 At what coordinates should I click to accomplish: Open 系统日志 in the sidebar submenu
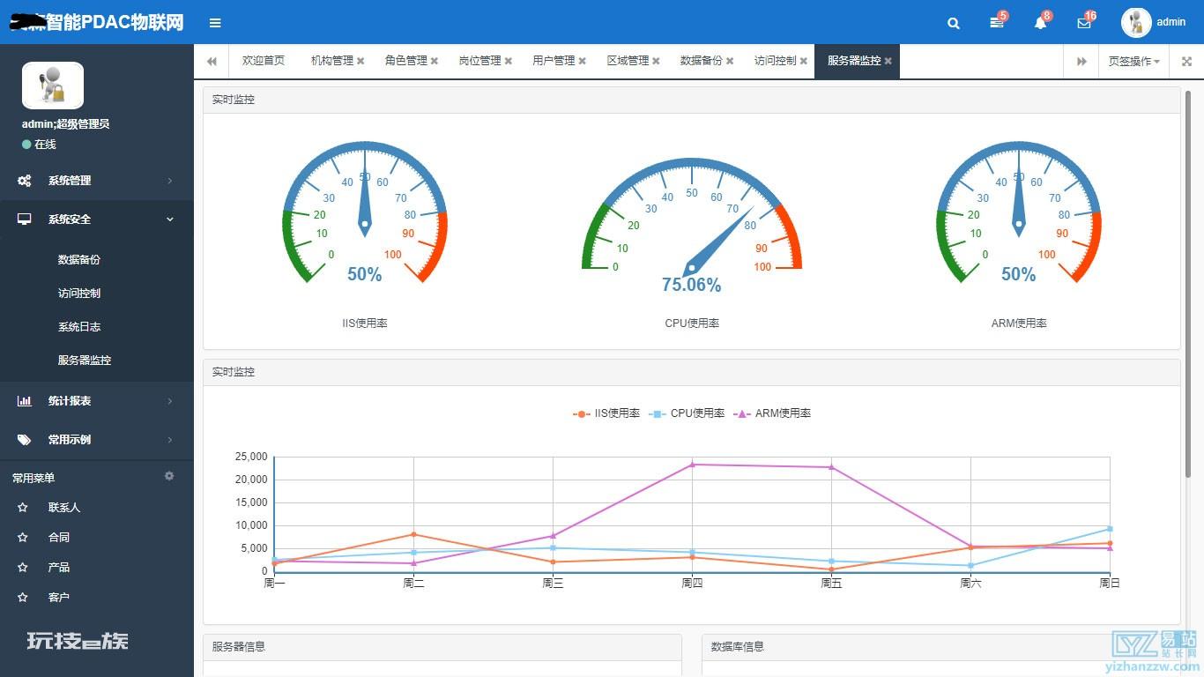pyautogui.click(x=79, y=327)
